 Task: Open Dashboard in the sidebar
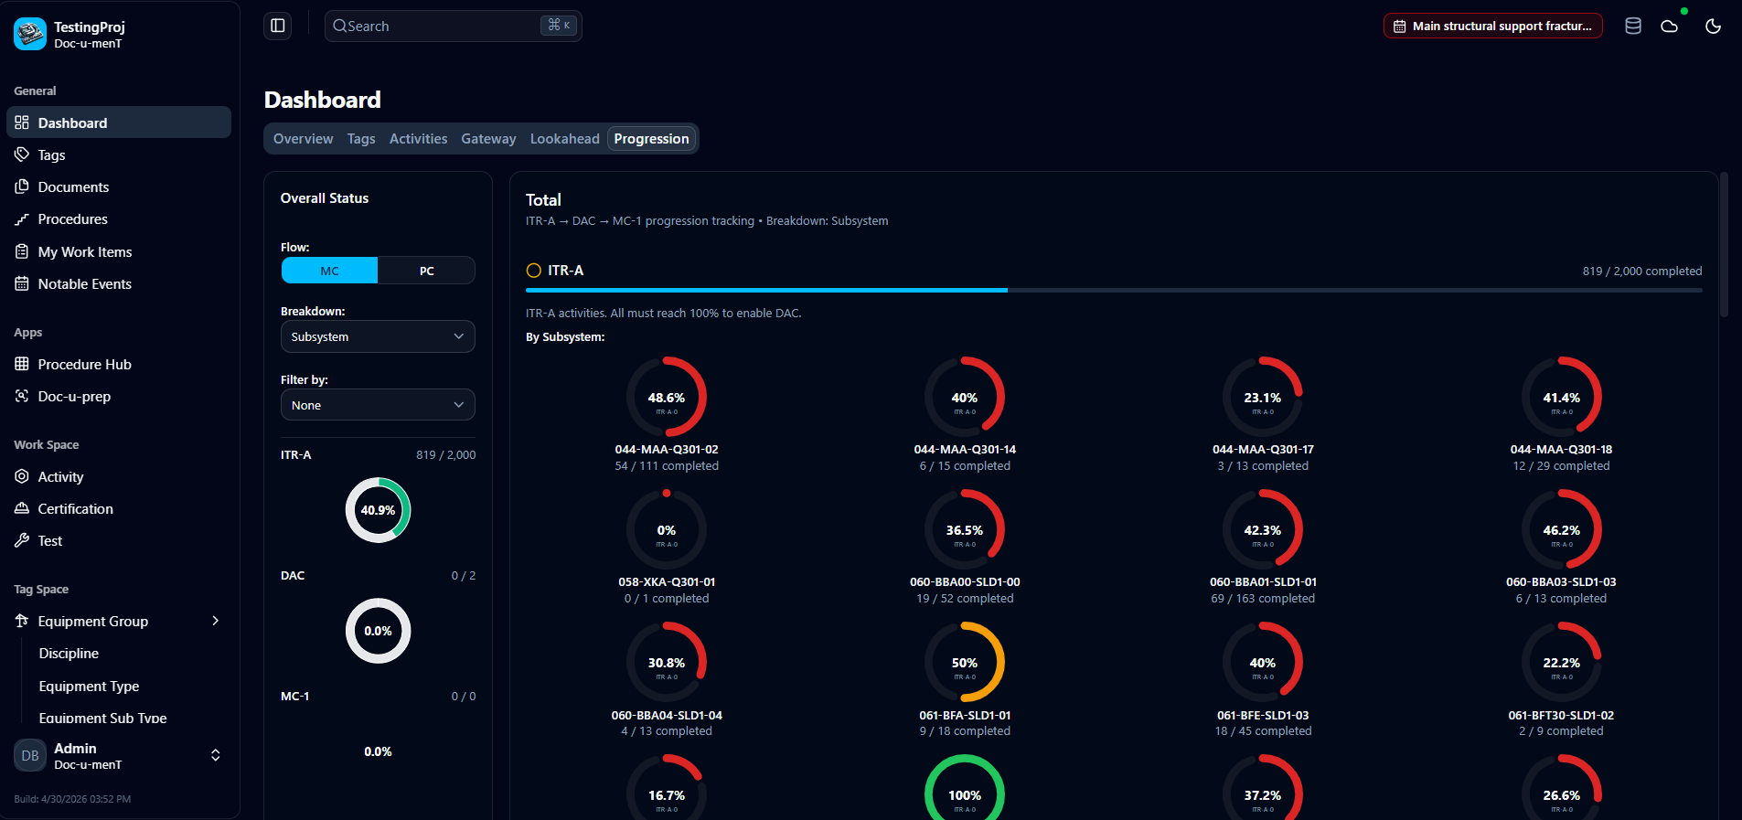click(119, 122)
